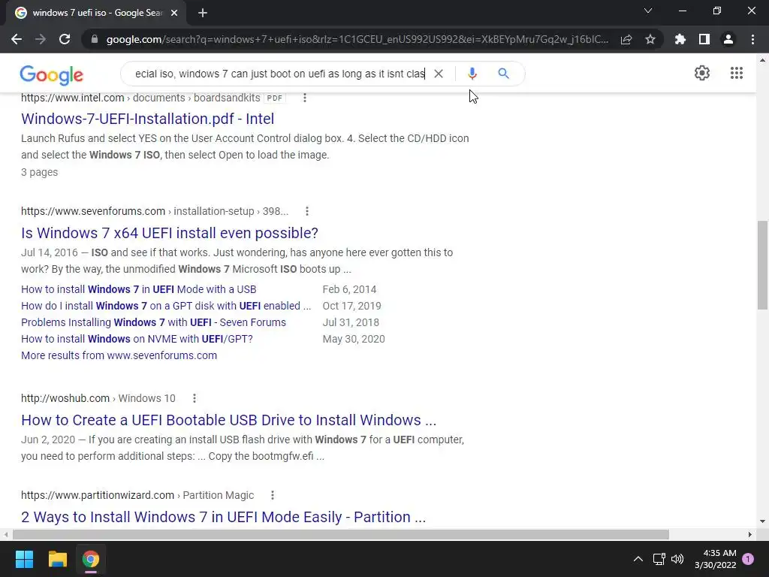Open the clock and date flyout
769x577 pixels.
tap(716, 559)
